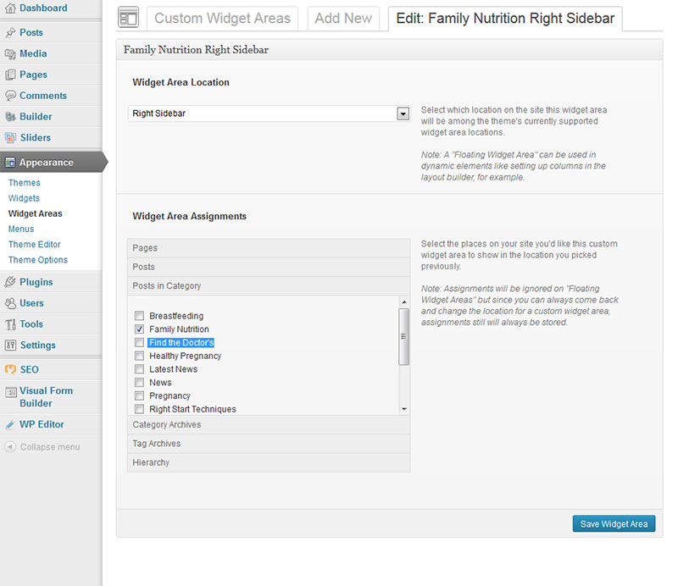Screen dimensions: 678x586
Task: Open the Custom Widget Areas tab
Action: (222, 19)
